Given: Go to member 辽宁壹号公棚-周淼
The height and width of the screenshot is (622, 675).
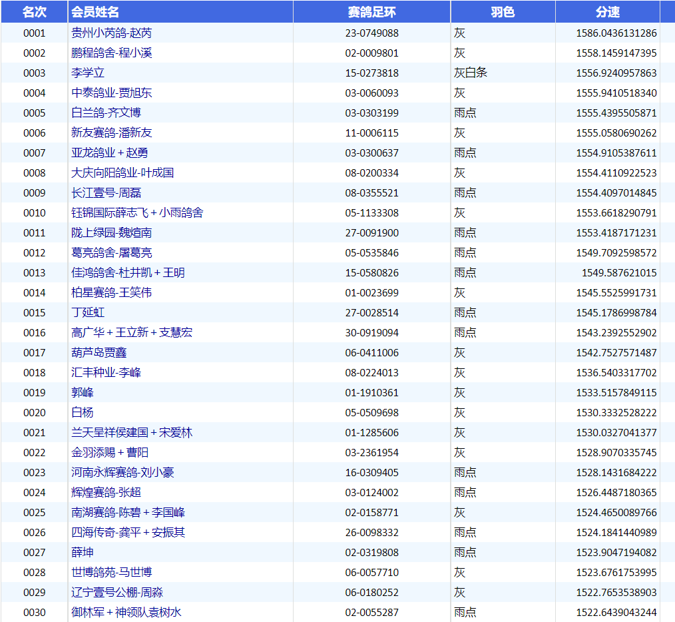Looking at the screenshot, I should (x=117, y=592).
